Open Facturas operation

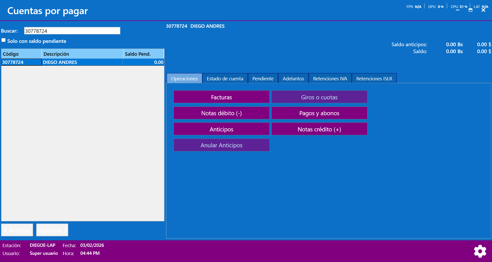[221, 97]
